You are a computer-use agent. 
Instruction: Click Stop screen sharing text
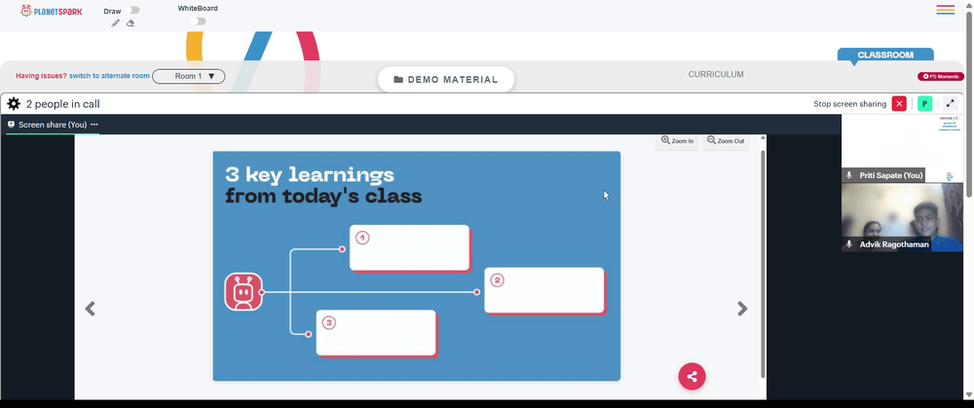(x=849, y=104)
